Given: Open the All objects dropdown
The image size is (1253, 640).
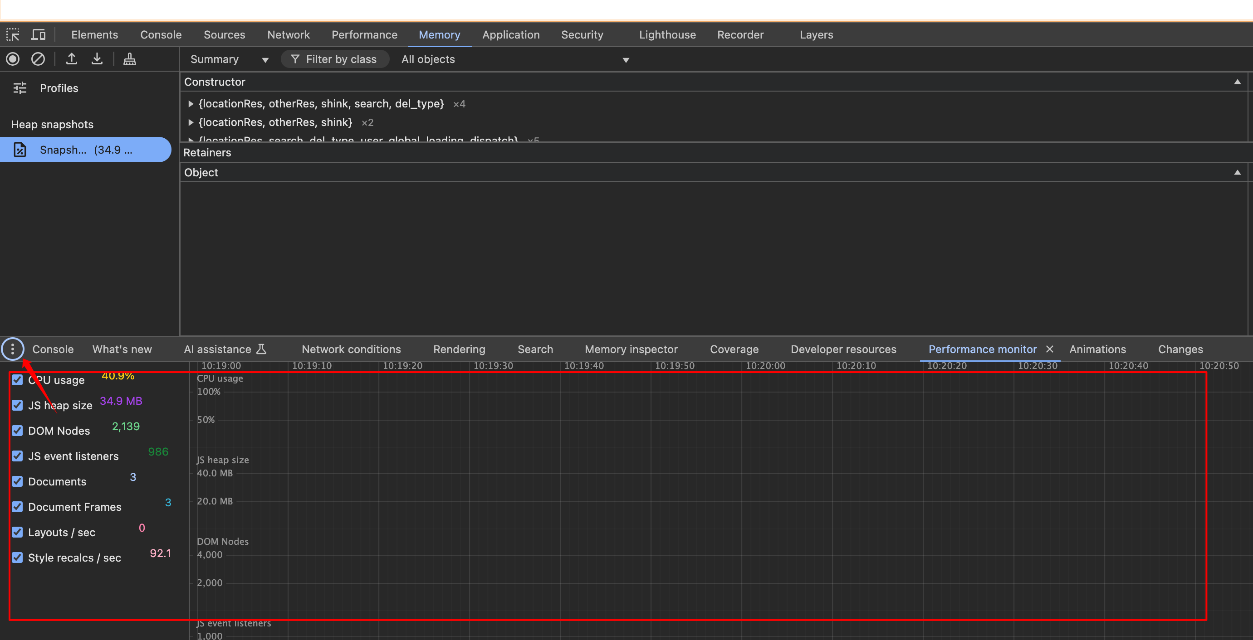Looking at the screenshot, I should [x=515, y=59].
